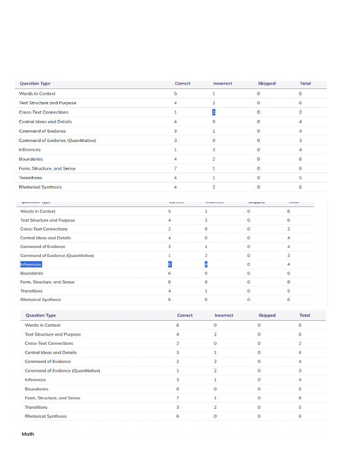Click Total column header in bottom table
Viewport: 345px width, 460px height.
305,315
